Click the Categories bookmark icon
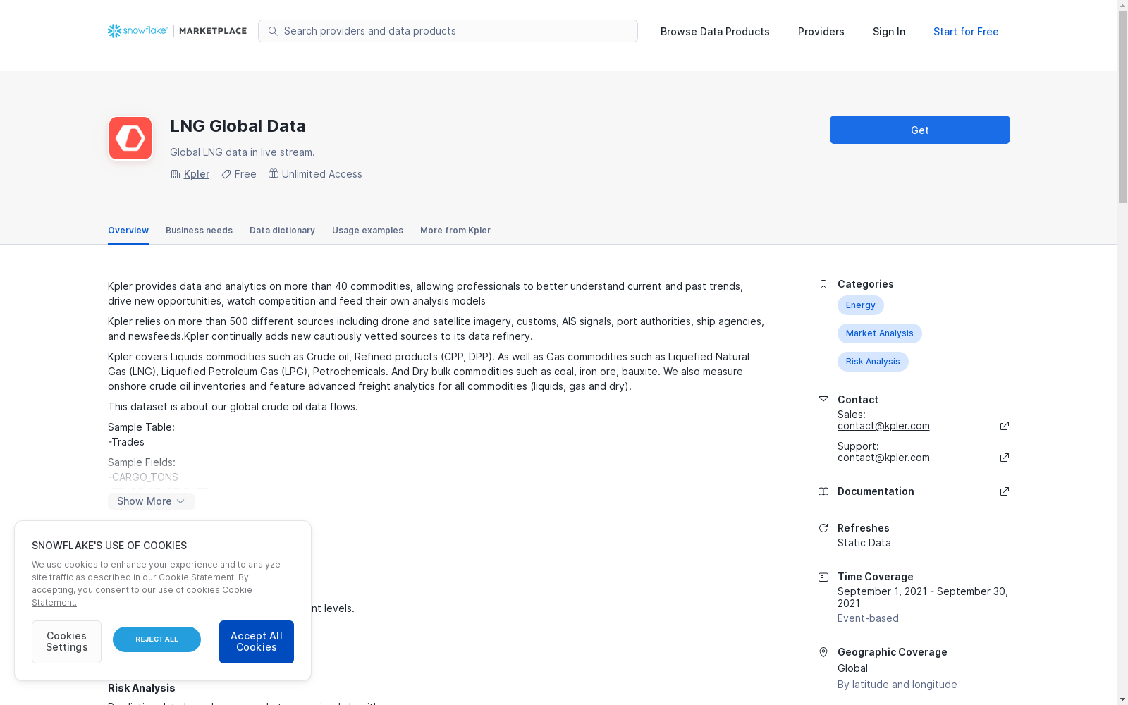1128x705 pixels. pos(823,284)
